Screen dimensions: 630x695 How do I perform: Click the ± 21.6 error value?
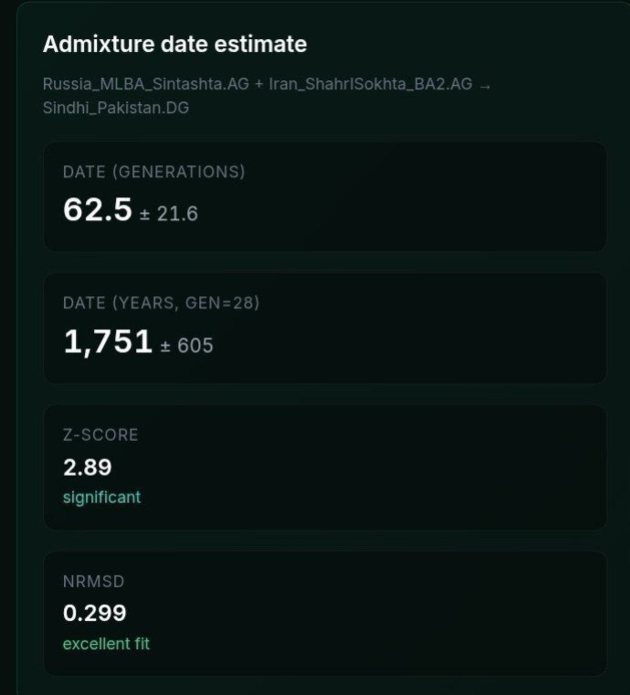[169, 214]
